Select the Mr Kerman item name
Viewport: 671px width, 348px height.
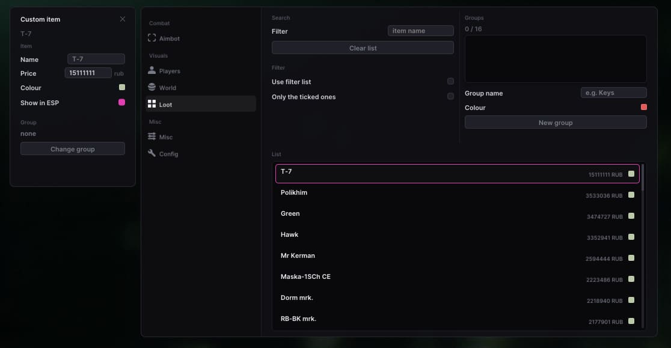click(298, 255)
